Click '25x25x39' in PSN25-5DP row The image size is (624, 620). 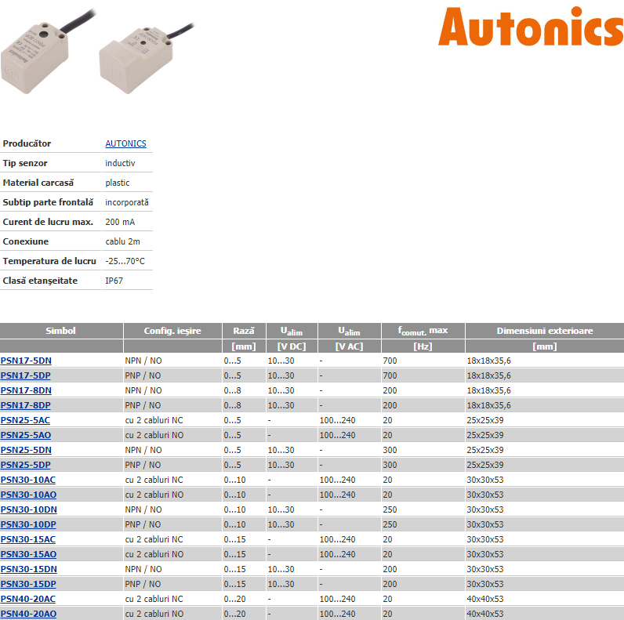point(485,465)
